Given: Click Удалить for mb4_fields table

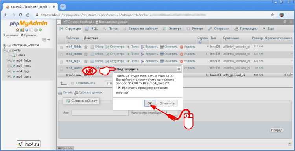Looking at the screenshot, I should [188, 47].
